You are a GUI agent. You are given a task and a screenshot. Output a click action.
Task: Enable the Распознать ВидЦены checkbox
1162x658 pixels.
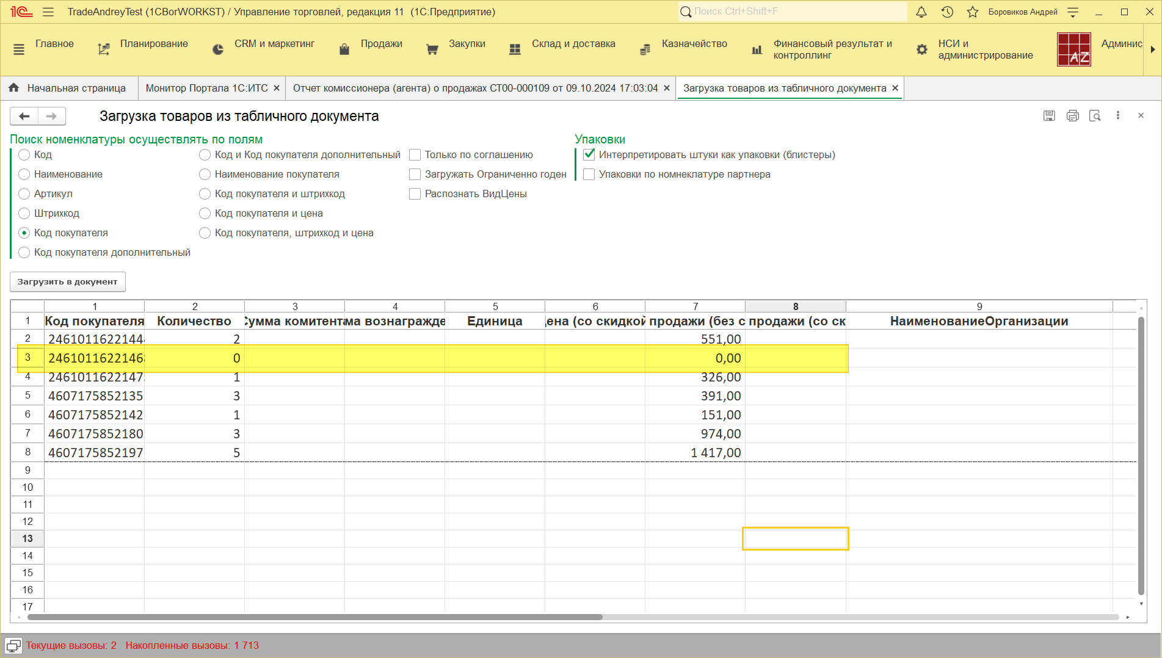tap(415, 194)
